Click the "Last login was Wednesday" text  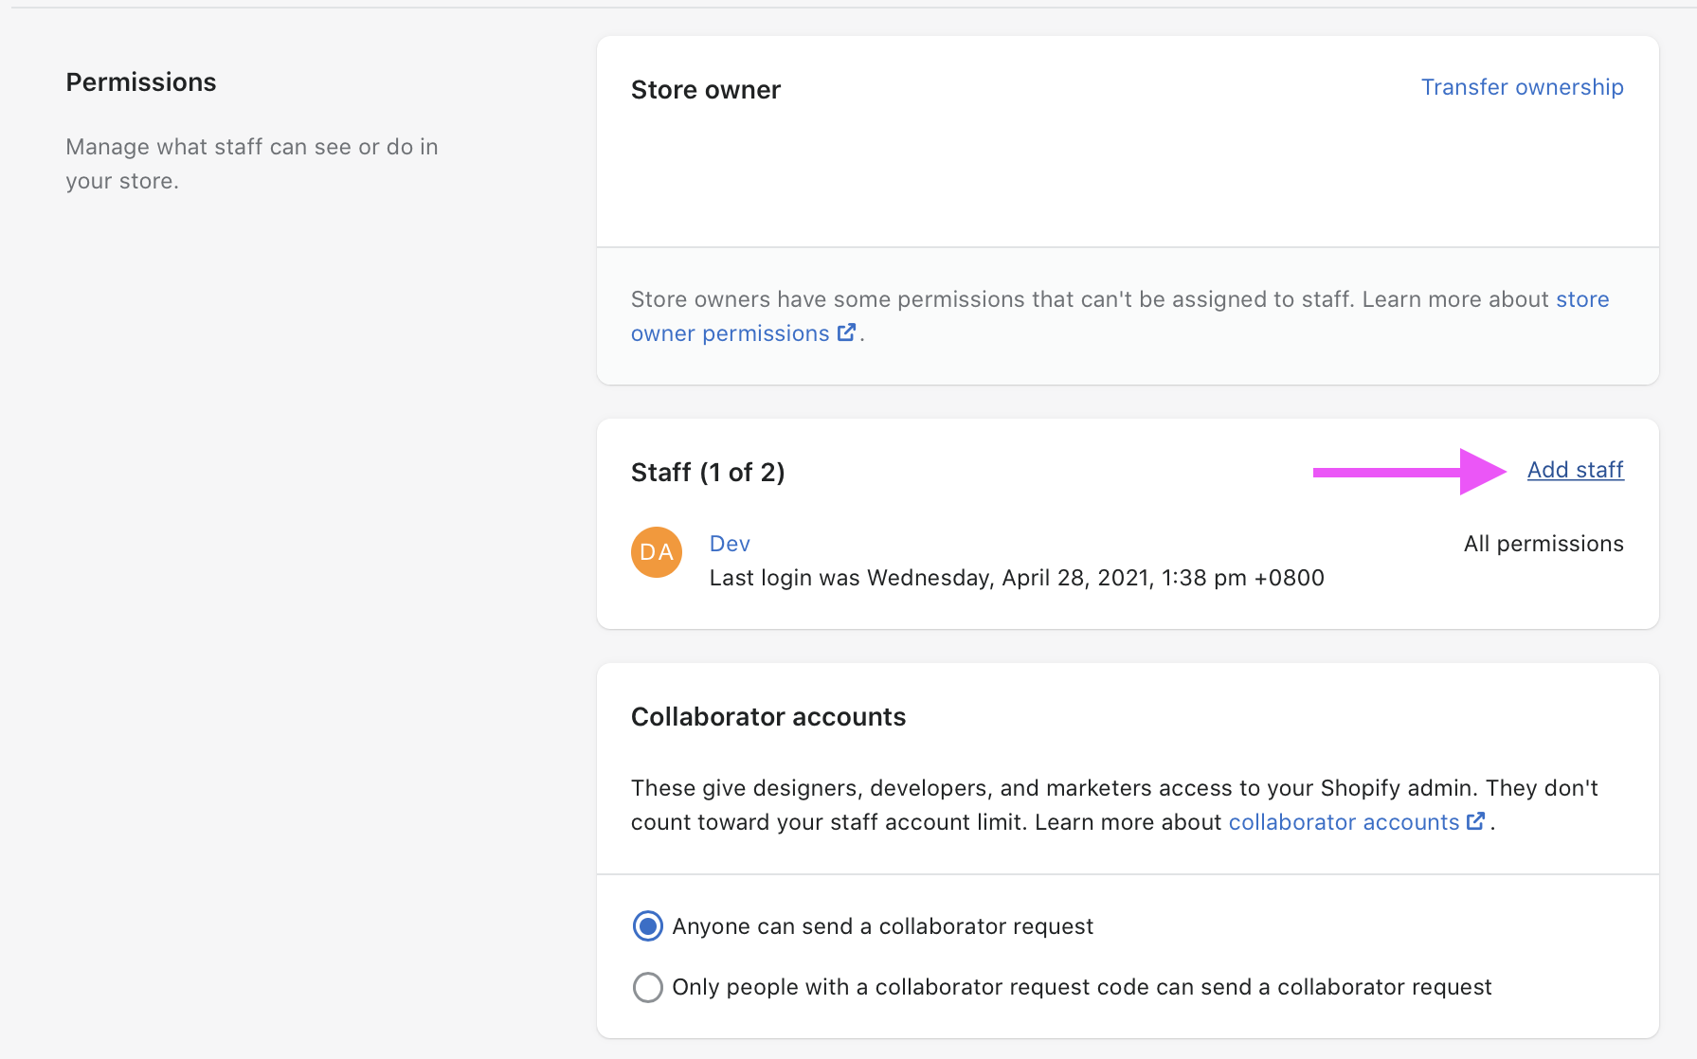[x=1016, y=578]
